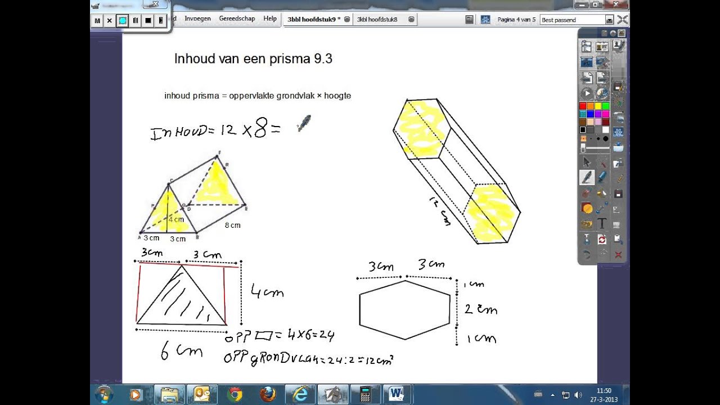
Task: Go to previous page with toolbox arrow
Action: 586,77
